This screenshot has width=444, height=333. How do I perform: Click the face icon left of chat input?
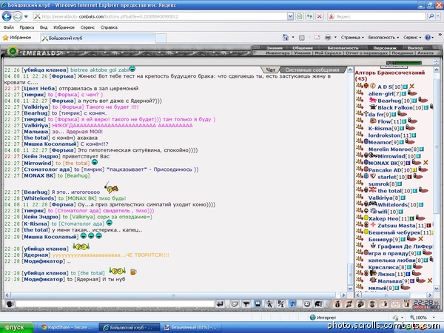point(10,304)
